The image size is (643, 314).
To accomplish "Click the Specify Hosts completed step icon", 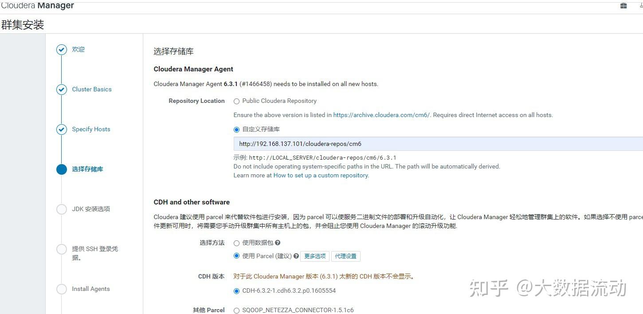I will pos(62,130).
